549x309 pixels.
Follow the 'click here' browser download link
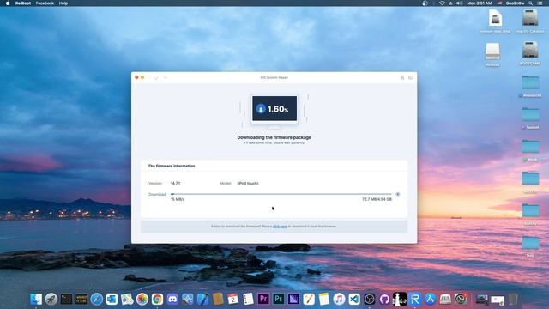[x=280, y=227]
